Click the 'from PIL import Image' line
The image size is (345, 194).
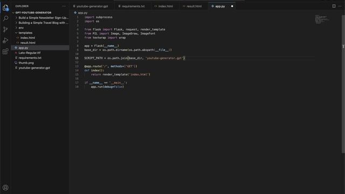pos(120,33)
